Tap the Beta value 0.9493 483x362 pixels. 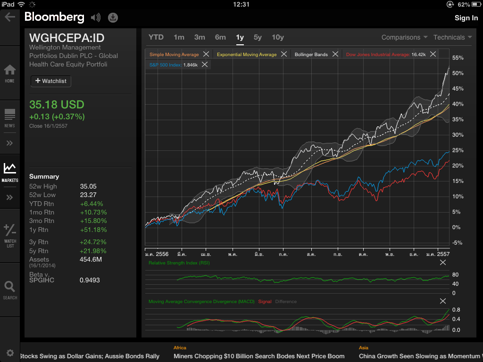(x=90, y=280)
